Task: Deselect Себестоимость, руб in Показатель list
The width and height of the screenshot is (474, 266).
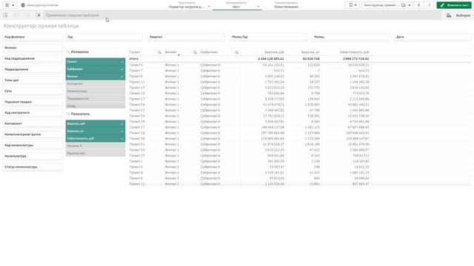Action: coord(96,138)
